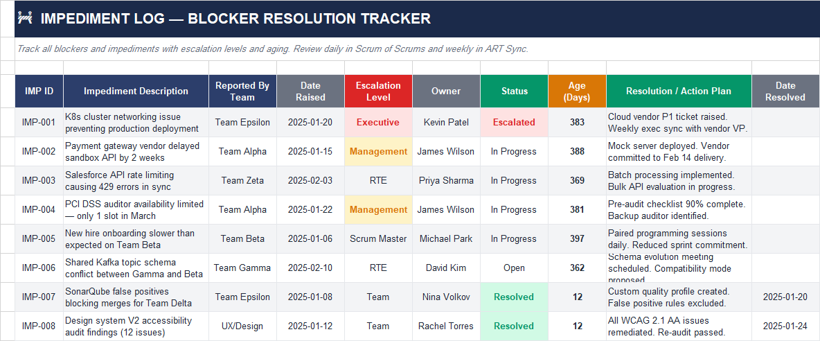This screenshot has height=341, width=820.
Task: Select the date raised cell '2025-02-03'
Action: [x=311, y=180]
